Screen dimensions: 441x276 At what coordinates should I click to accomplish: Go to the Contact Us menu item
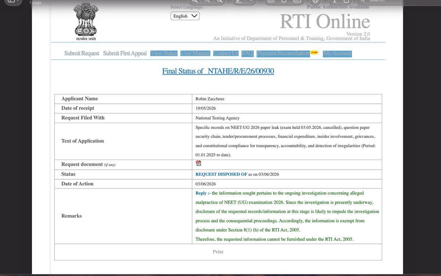pos(226,53)
